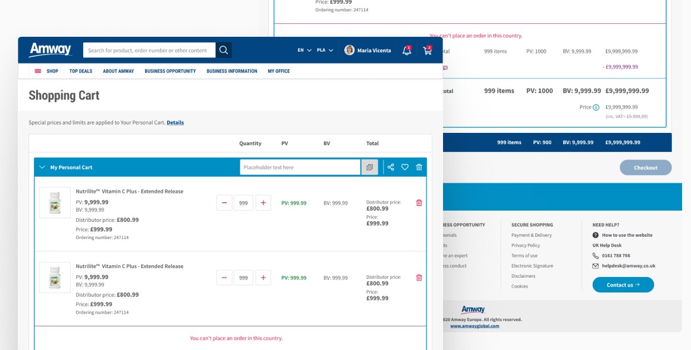Click question mark icon for website help
This screenshot has width=691, height=350.
[595, 236]
